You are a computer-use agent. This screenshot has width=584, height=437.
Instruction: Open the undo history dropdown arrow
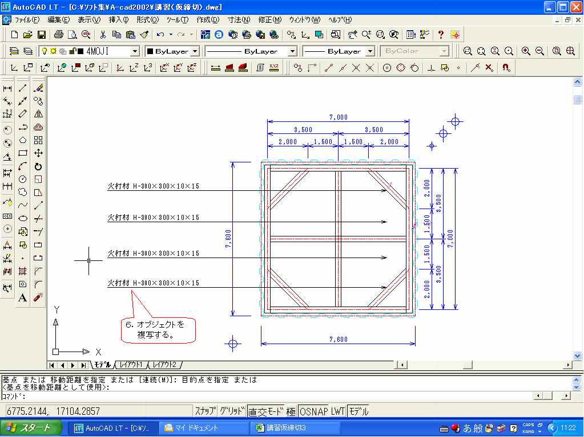[171, 35]
